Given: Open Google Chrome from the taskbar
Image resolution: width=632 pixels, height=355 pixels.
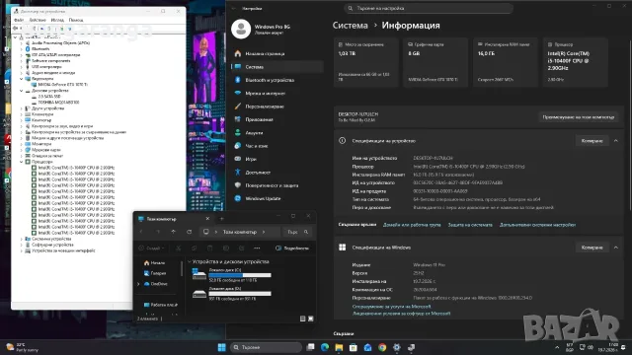Looking at the screenshot, I should 382,347.
